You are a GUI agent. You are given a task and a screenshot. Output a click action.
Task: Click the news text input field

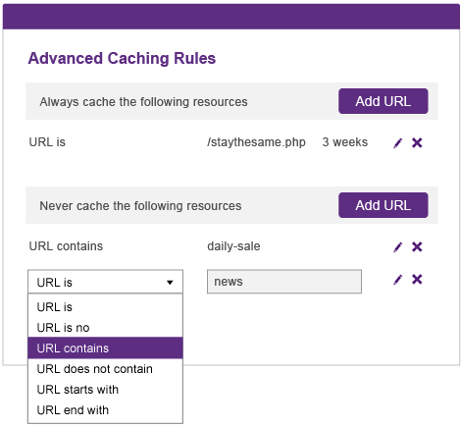284,282
